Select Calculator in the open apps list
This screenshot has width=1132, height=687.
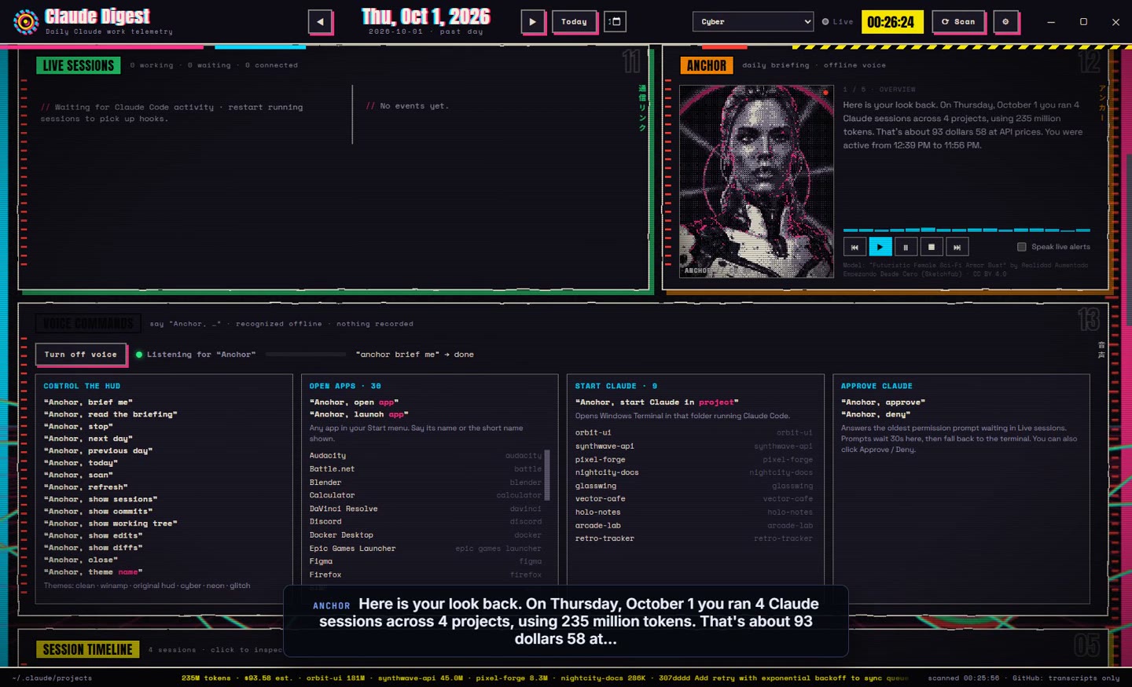425,495
